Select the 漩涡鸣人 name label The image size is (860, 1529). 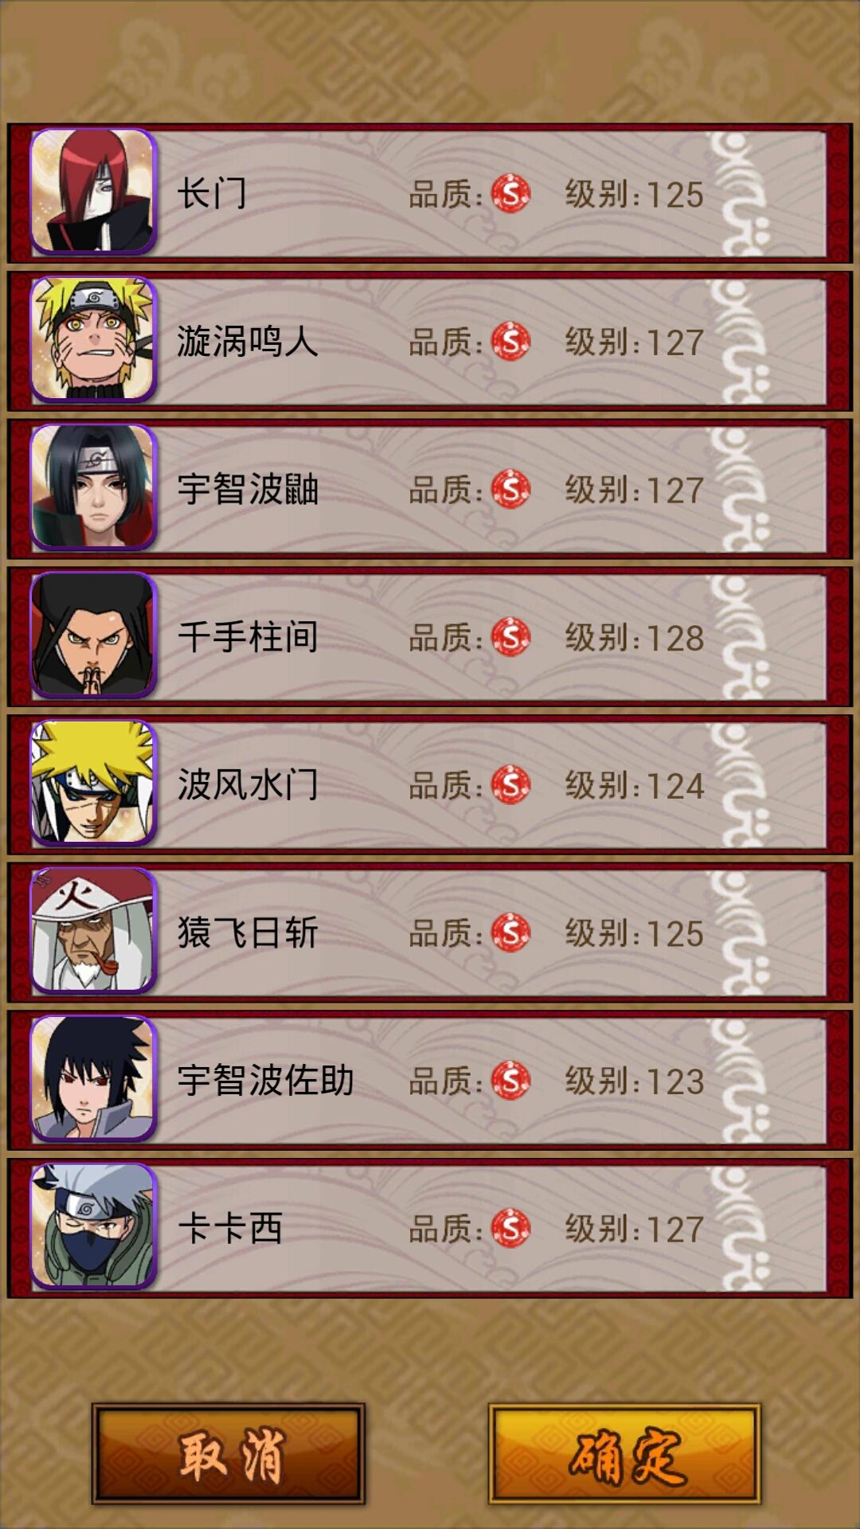(248, 342)
